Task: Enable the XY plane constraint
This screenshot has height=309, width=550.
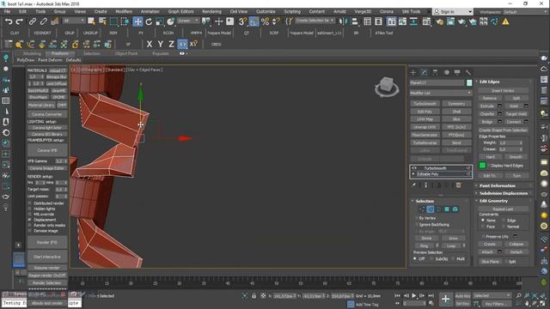Action: click(182, 44)
